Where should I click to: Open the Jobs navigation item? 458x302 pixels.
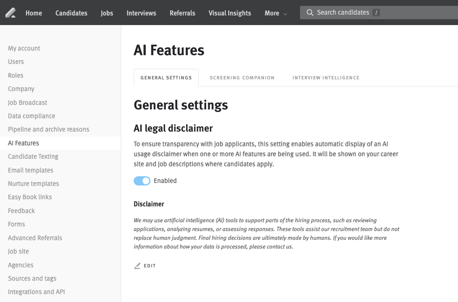click(107, 13)
